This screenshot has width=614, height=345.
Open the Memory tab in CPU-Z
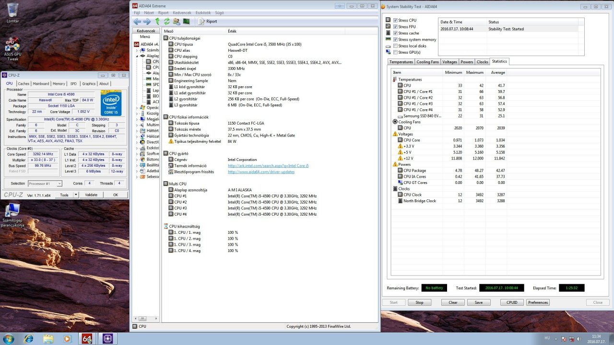(x=59, y=83)
